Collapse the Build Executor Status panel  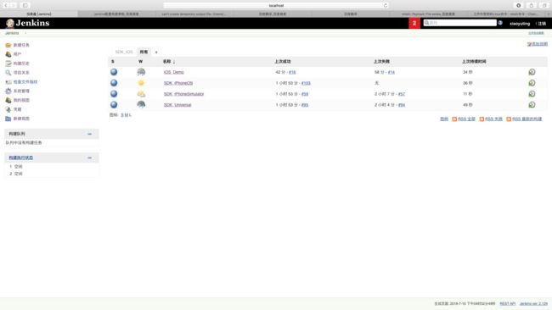(89, 158)
